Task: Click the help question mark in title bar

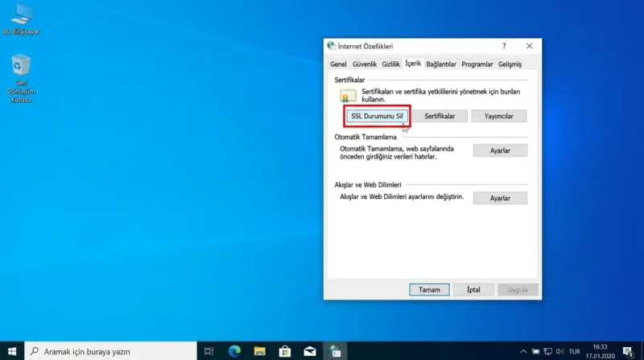Action: [504, 46]
